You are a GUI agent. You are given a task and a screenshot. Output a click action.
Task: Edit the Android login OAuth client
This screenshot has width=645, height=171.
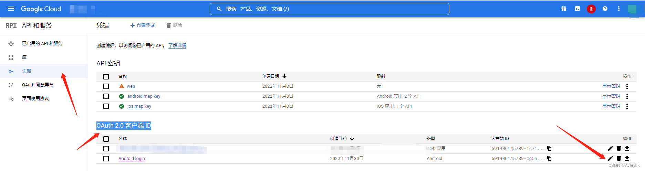[611, 158]
